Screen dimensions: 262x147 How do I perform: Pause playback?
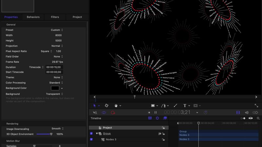pyautogui.click(x=156, y=112)
